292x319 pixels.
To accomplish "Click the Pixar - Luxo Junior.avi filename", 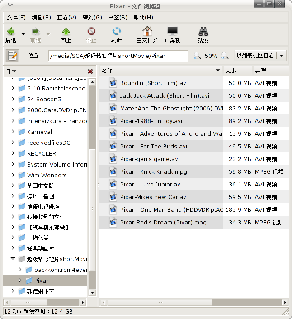I will coord(151,184).
